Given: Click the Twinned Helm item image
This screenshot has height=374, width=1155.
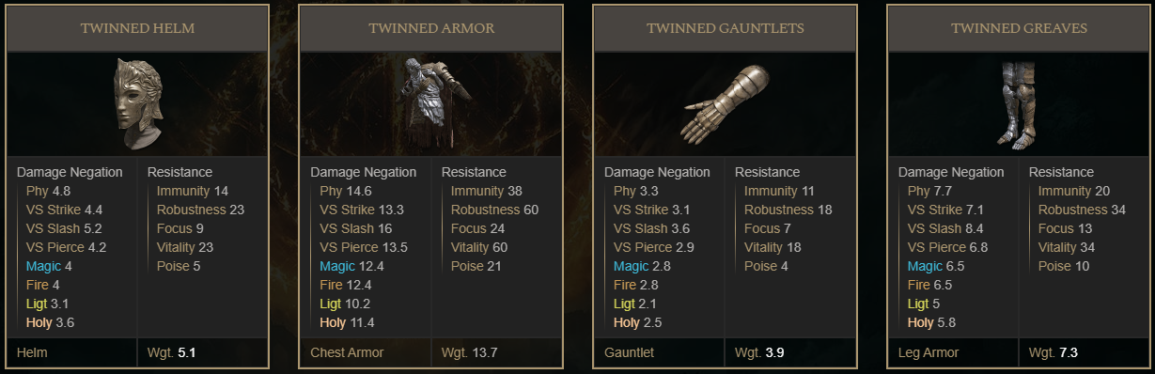Looking at the screenshot, I should pos(138,102).
